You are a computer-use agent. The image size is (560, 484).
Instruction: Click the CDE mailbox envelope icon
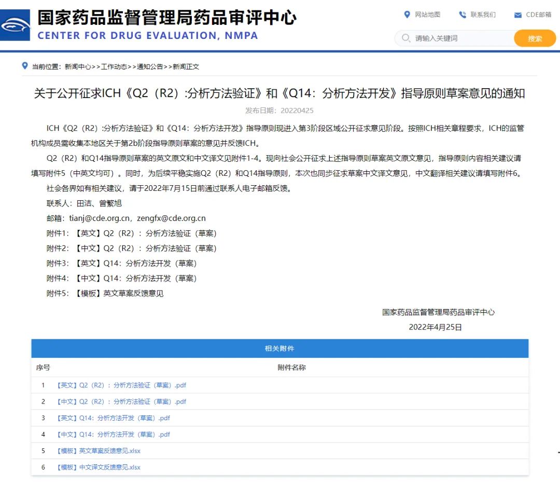point(517,15)
